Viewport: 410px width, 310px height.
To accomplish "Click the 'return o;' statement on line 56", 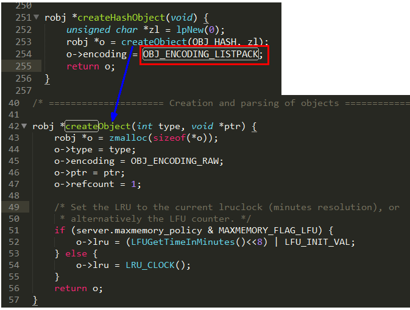I will 79,288.
